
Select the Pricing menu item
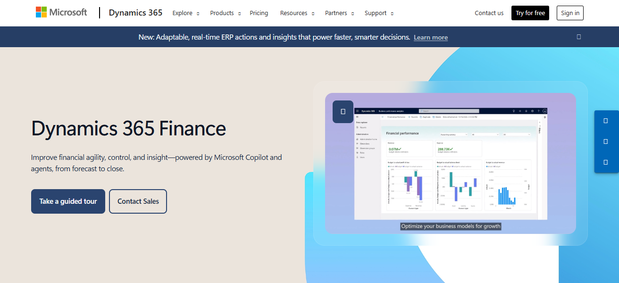[259, 13]
